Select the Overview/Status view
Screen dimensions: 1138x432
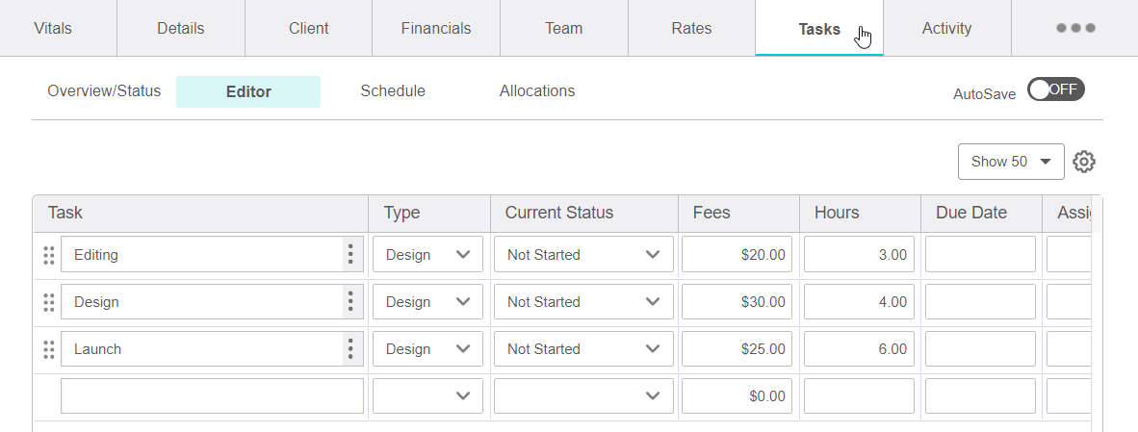(x=104, y=91)
